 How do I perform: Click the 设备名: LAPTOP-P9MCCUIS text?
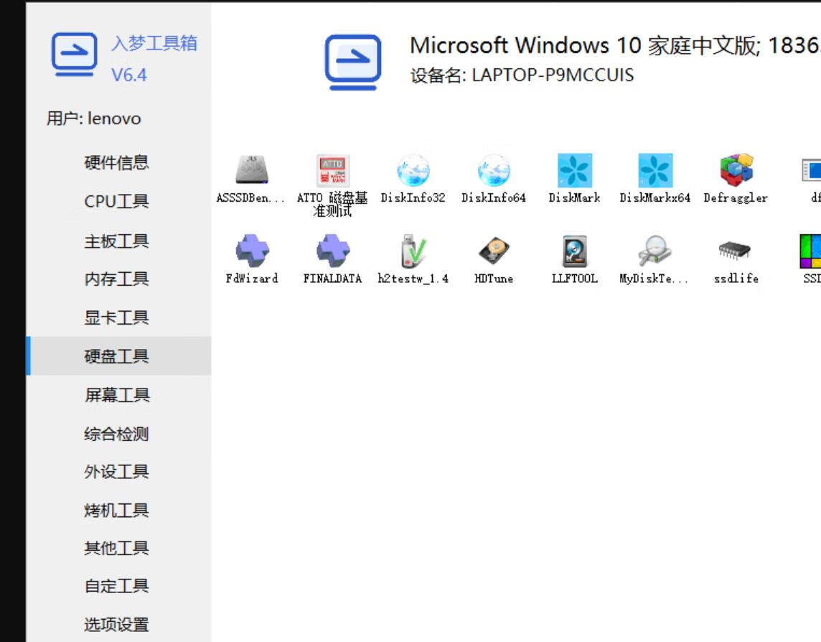tap(522, 75)
